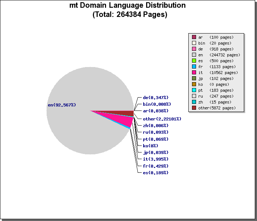
Task: Click the fr legend color swatch
Action: [194, 67]
